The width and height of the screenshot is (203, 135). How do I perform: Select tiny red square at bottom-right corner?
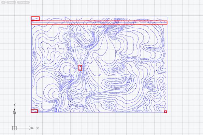coord(166,112)
